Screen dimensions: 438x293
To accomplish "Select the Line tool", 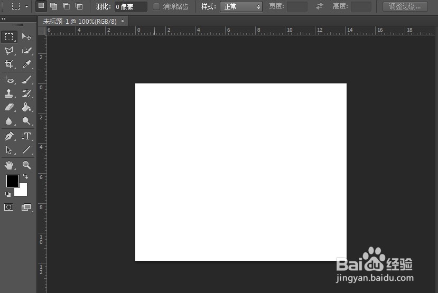I will pos(26,150).
